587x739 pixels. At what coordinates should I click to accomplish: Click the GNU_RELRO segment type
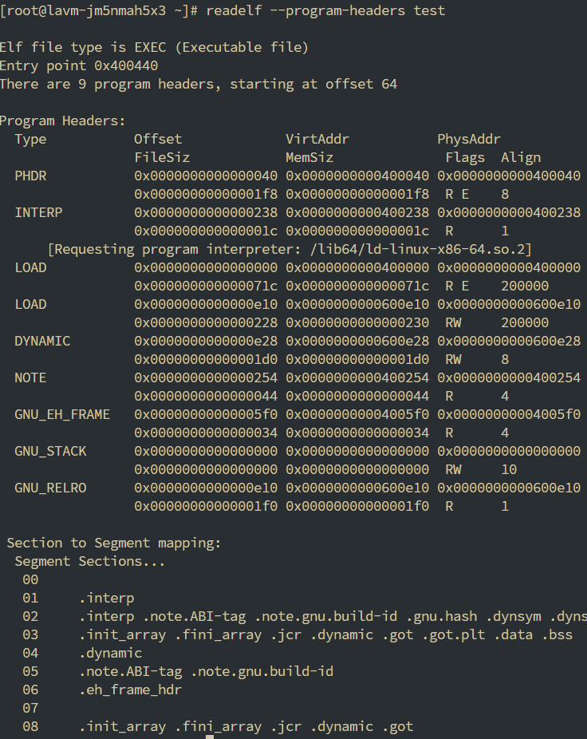[x=50, y=488]
